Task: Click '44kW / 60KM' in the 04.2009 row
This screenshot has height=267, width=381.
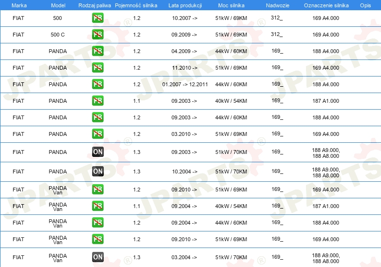Action: point(231,51)
